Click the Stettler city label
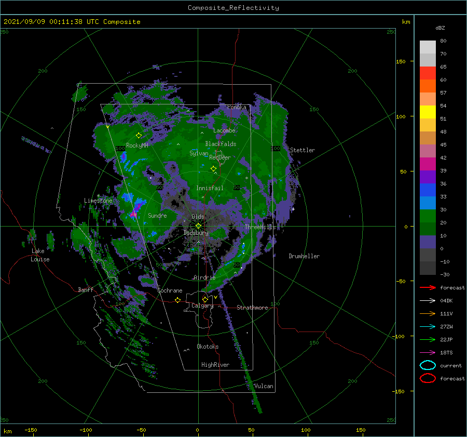This screenshot has height=437, width=467. tap(303, 150)
